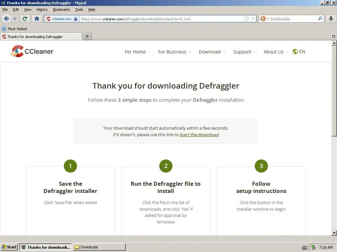Open the Tools menu
The height and width of the screenshot is (252, 337).
point(79,10)
